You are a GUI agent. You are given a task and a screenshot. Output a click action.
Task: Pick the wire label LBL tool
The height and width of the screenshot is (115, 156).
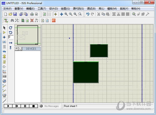tap(4, 42)
